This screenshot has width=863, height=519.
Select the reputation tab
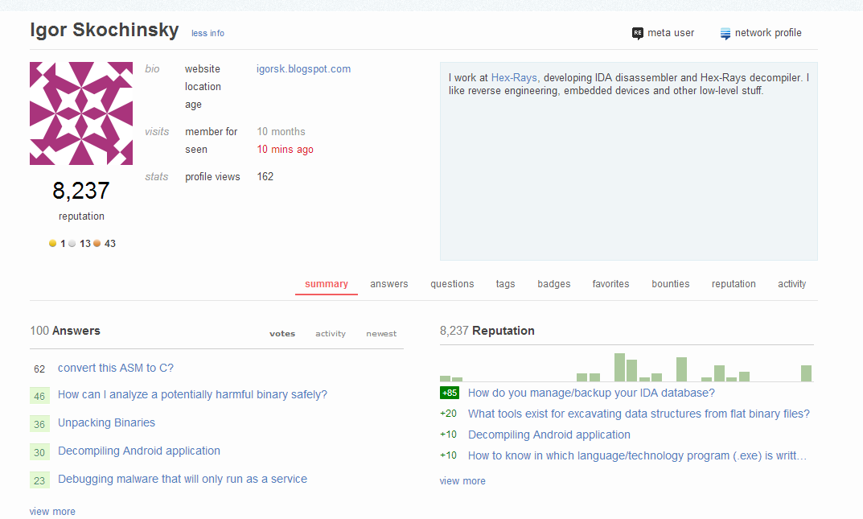click(x=733, y=284)
